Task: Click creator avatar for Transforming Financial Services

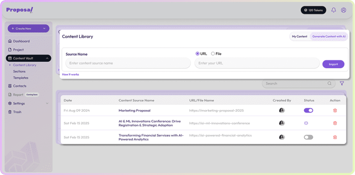Action: pyautogui.click(x=282, y=137)
